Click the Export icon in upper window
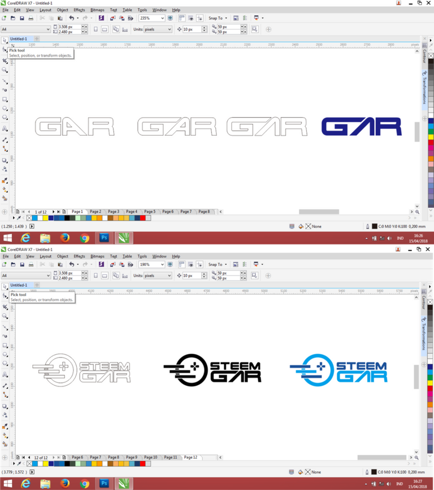 tap(121, 18)
